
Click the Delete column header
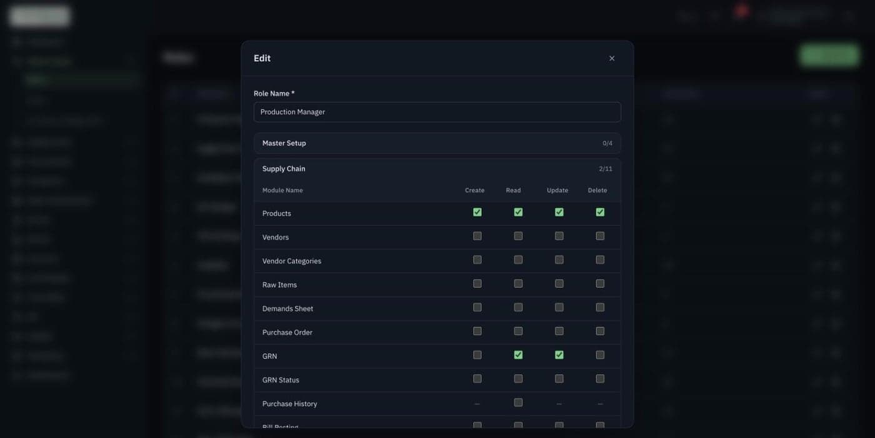click(597, 190)
